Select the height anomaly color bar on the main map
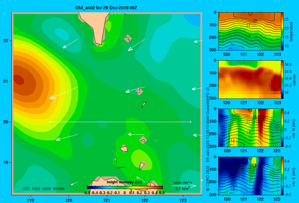Image resolution: width=299 pixels, height=203 pixels. pos(125,187)
